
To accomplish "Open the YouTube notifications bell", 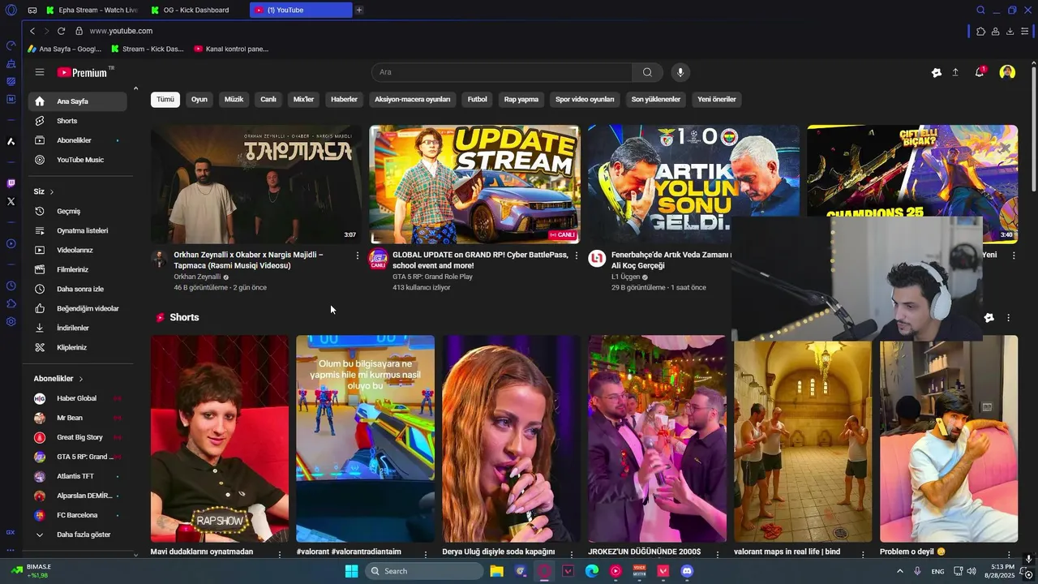I will coord(980,72).
